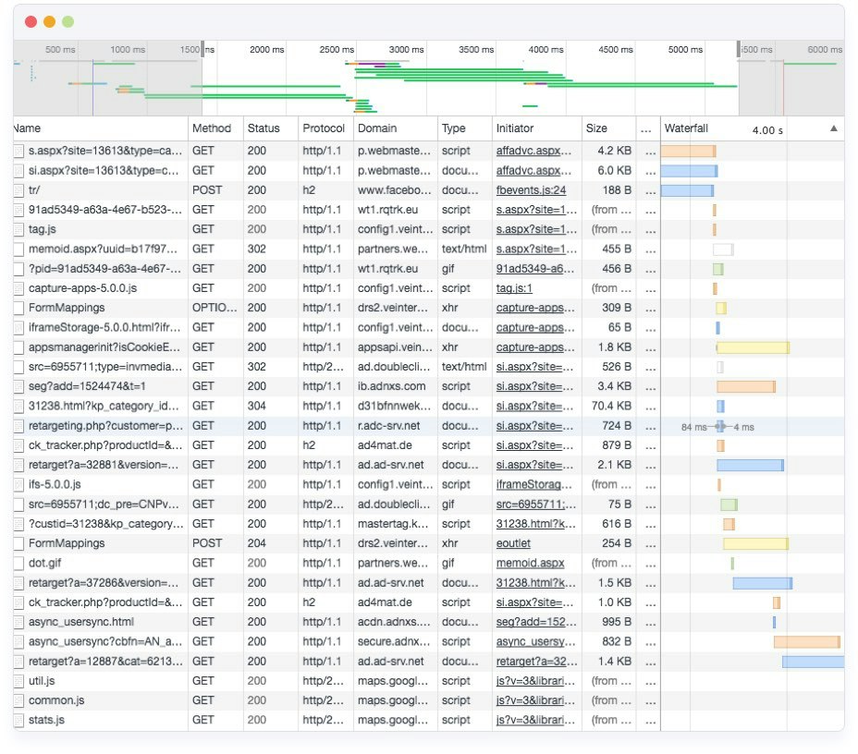Click the file icon beside common.js

19,701
